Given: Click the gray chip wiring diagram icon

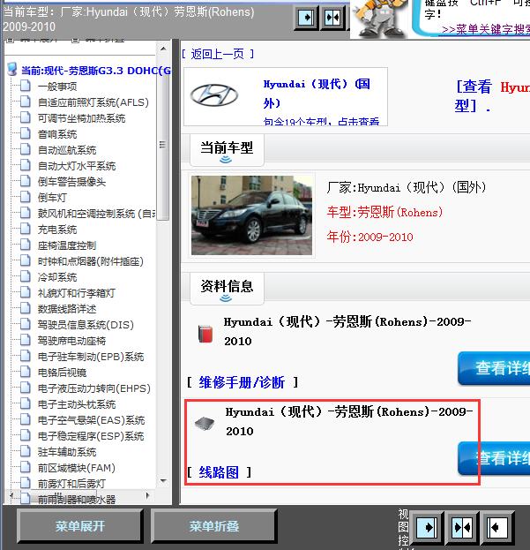Looking at the screenshot, I should 205,424.
